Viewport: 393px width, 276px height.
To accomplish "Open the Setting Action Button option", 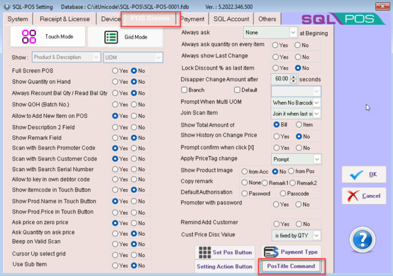I will coord(225,266).
